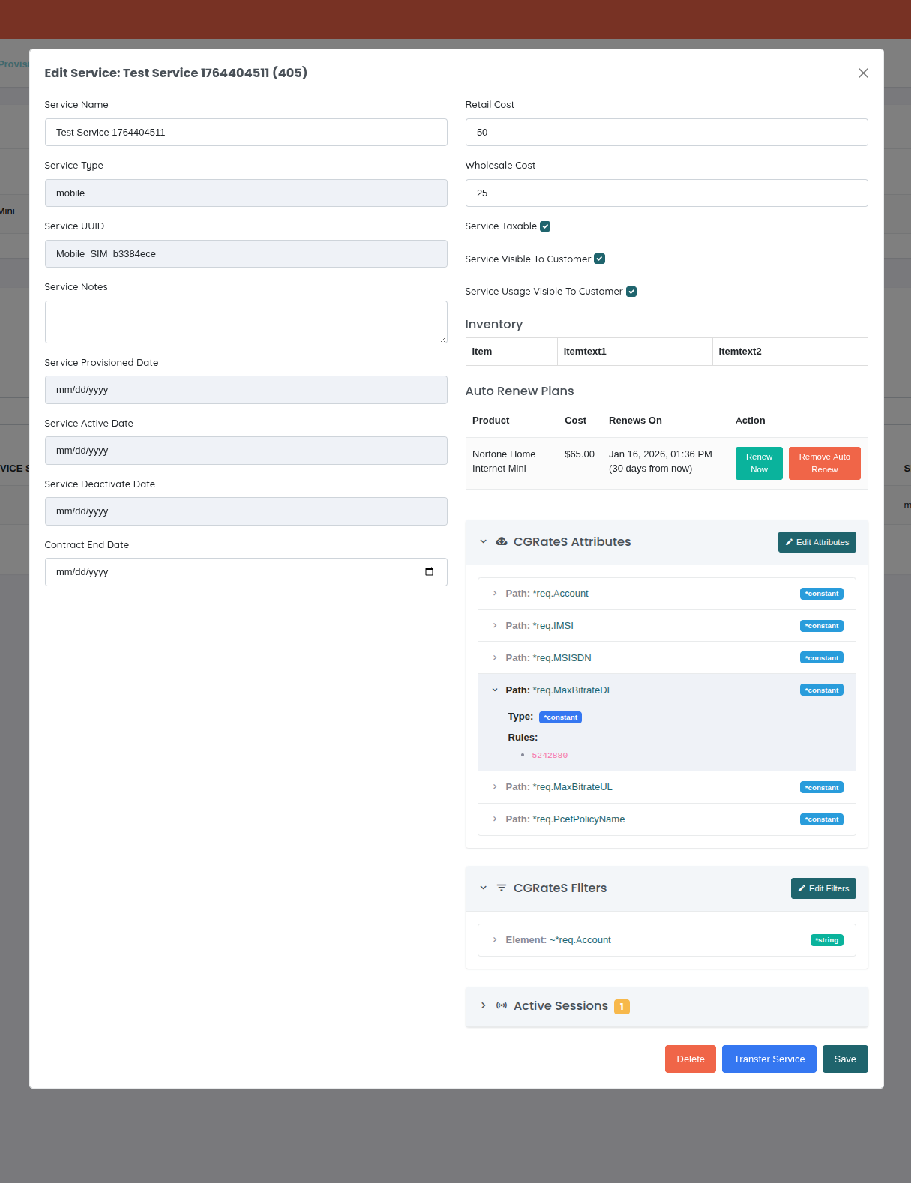Disable Service Usage Visible To Customer
Viewport: 911px width, 1183px height.
tap(631, 292)
